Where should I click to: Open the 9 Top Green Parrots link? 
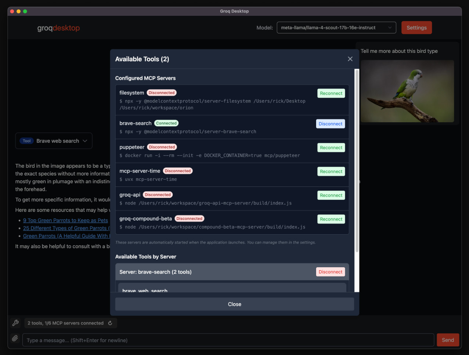[65, 220]
